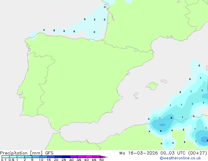
Task: Click the '30' legend scale label
Action: (x=71, y=160)
